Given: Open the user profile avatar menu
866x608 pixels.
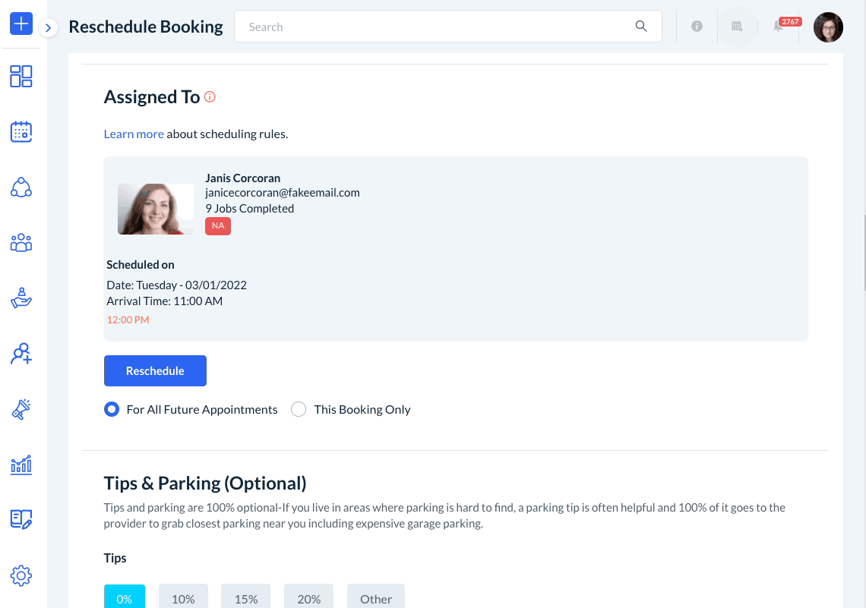Looking at the screenshot, I should (x=828, y=27).
